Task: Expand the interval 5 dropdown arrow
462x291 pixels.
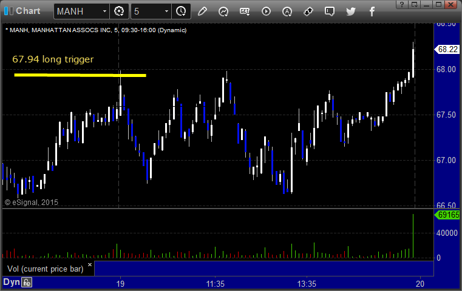Action: pyautogui.click(x=166, y=12)
